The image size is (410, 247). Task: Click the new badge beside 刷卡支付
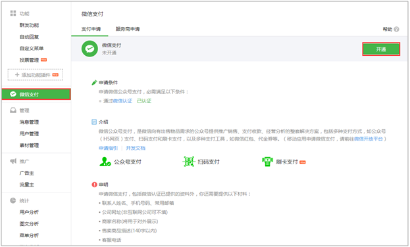point(303,162)
